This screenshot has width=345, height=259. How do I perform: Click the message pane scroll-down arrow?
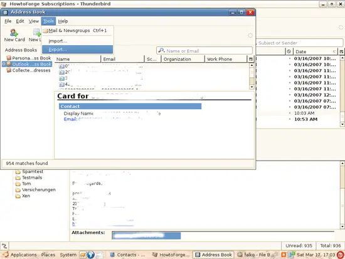[342, 226]
